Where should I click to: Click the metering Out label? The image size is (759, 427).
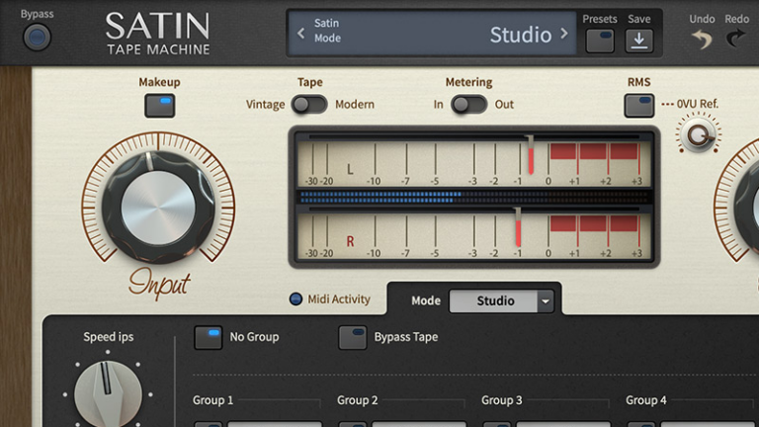504,105
